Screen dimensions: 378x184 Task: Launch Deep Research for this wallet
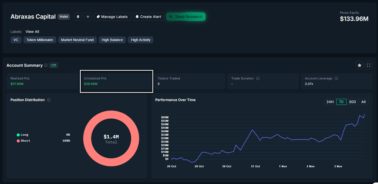point(186,16)
